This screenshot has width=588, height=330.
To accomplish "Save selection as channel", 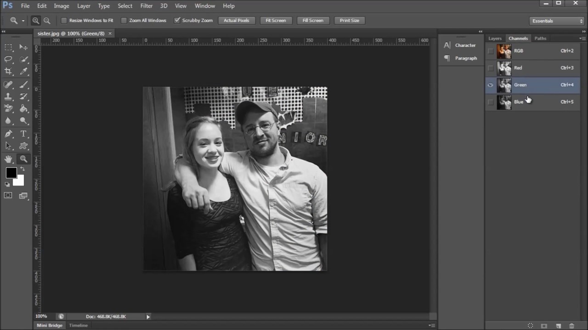I will 544,326.
